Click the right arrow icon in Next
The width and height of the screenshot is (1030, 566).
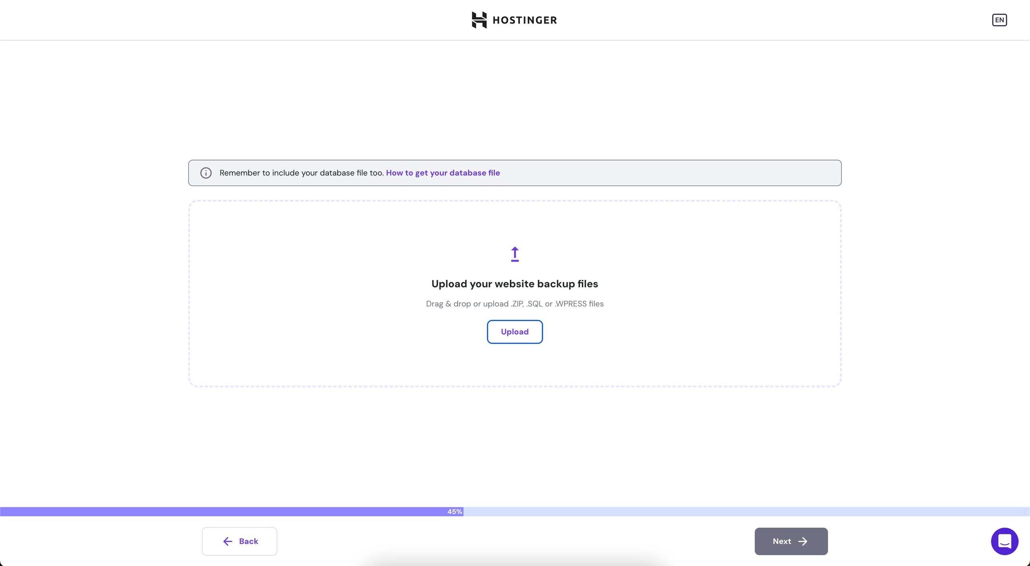pos(803,541)
